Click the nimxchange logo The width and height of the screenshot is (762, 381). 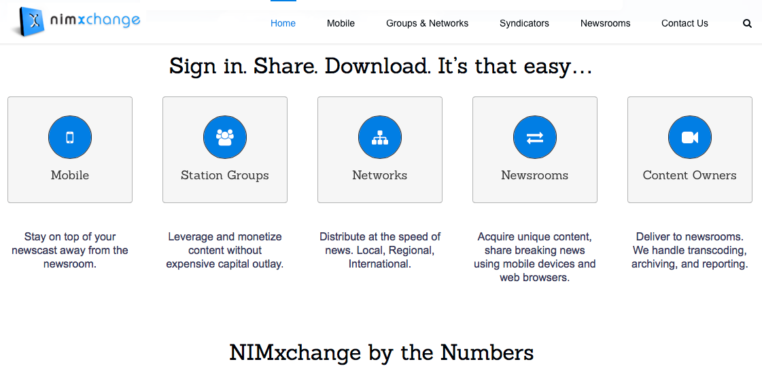click(x=77, y=21)
